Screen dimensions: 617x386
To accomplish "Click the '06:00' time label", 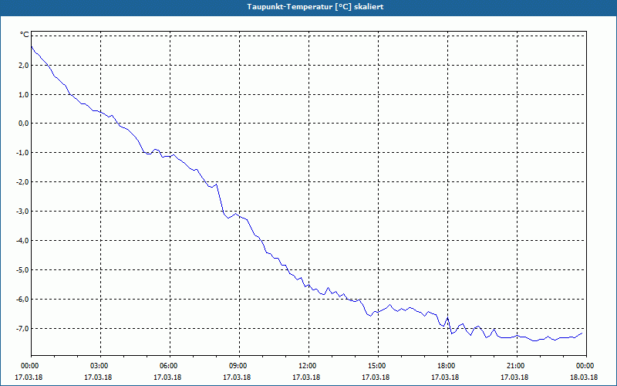I will (169, 366).
